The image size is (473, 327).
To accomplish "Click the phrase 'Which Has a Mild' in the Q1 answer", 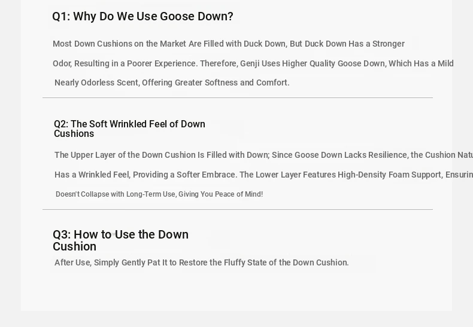I will tap(421, 63).
